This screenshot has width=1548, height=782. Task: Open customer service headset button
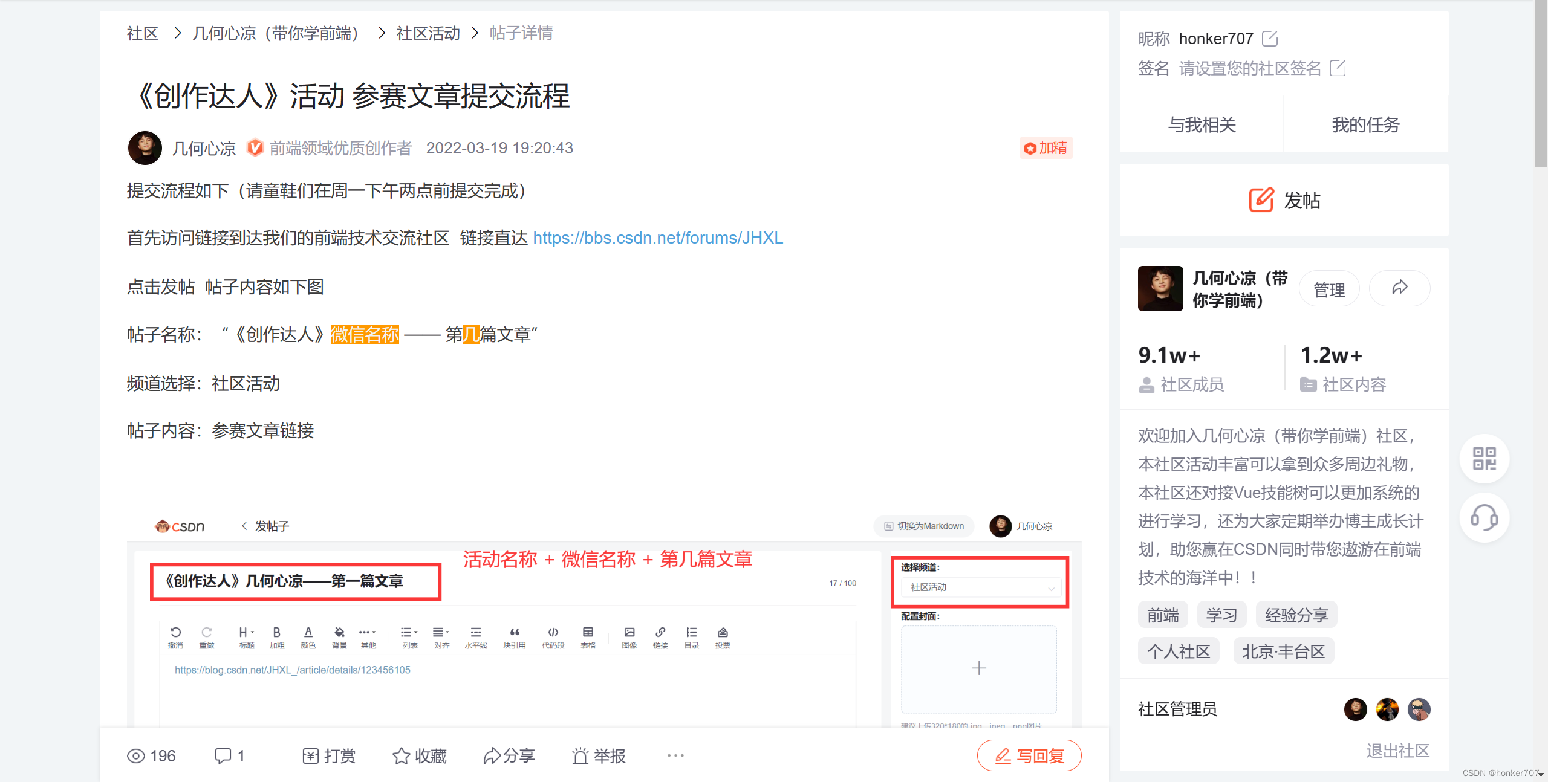click(1484, 518)
